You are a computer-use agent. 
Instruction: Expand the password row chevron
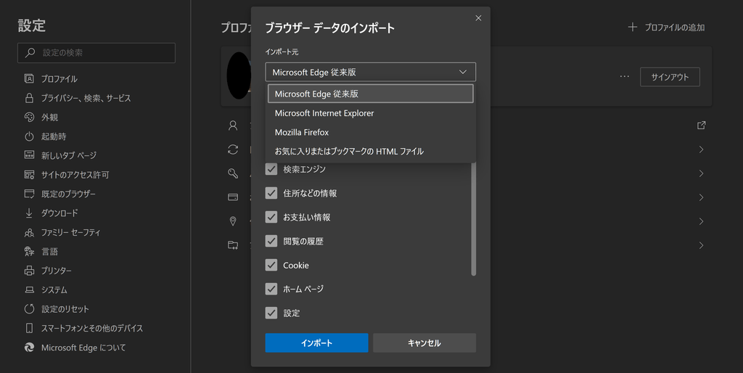click(x=702, y=173)
